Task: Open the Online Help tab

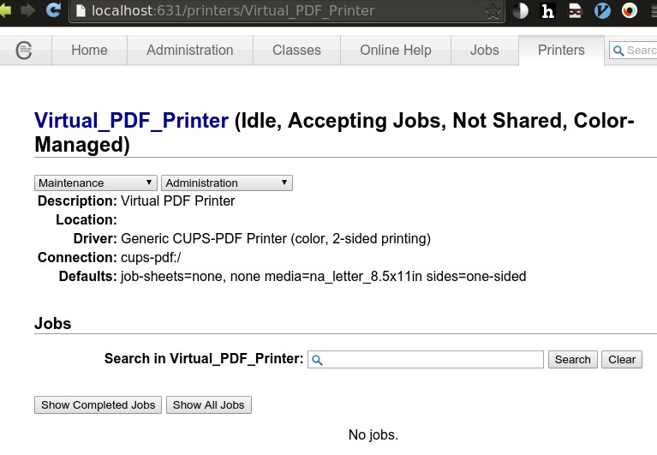Action: click(395, 51)
